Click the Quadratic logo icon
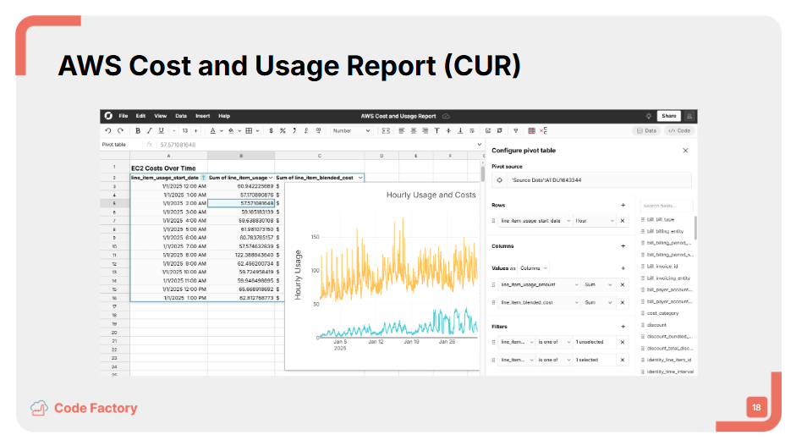Viewport: 796px width, 446px height. (108, 116)
